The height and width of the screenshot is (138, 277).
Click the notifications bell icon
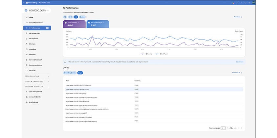click(x=237, y=2)
